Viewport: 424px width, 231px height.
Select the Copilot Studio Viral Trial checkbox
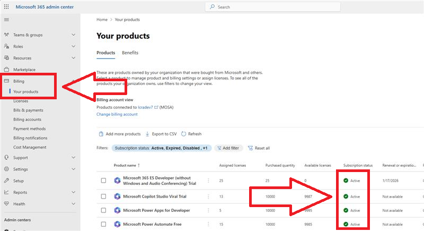tap(103, 196)
